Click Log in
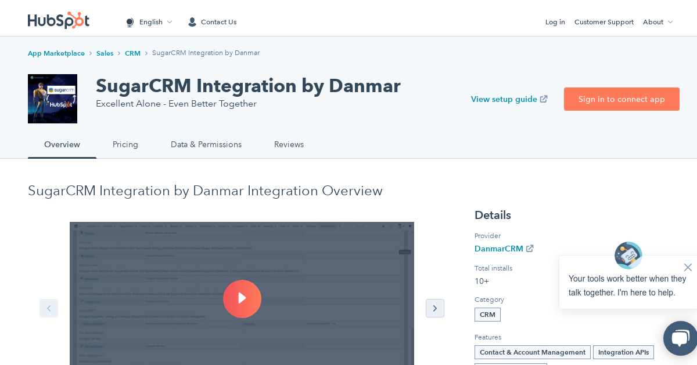Screen dimensions: 697x365 555,22
